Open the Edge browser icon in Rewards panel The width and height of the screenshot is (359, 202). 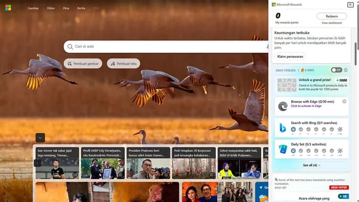283,106
